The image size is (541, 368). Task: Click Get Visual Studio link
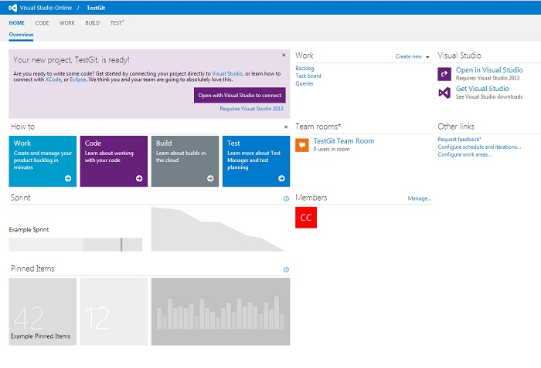pos(482,89)
